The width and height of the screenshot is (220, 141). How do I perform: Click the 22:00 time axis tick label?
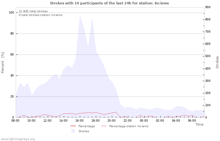click(x=128, y=120)
